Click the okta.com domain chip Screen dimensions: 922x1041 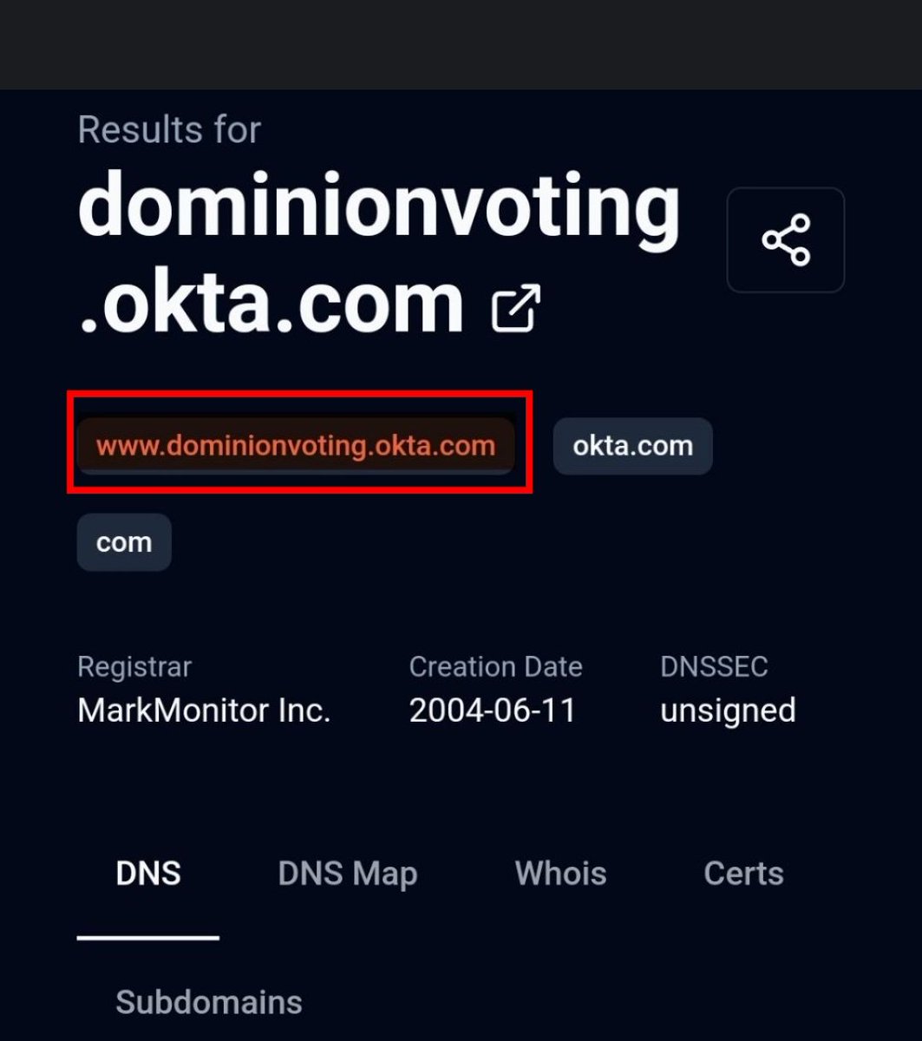tap(632, 446)
